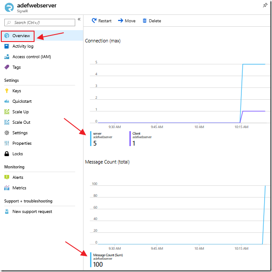Click the Overview icon in sidebar
The height and width of the screenshot is (272, 272).
(x=7, y=36)
